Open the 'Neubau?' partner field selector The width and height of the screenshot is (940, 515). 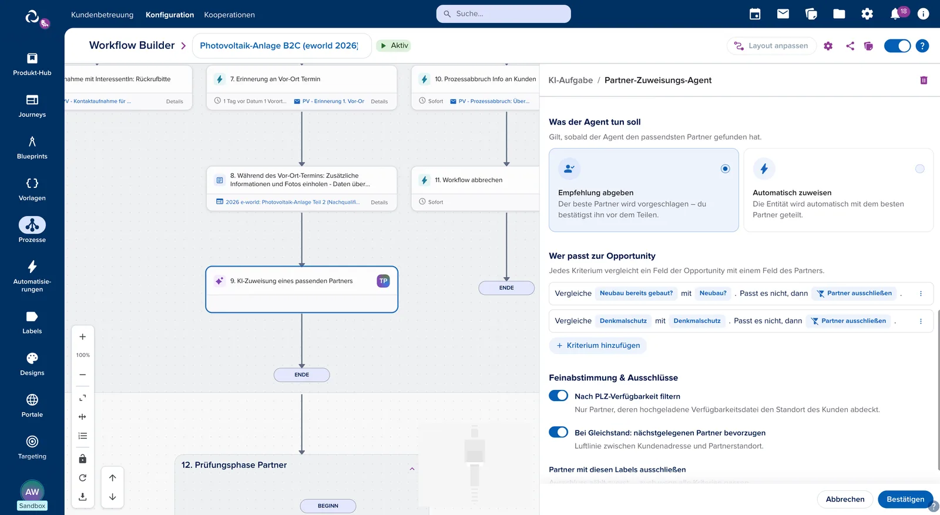(713, 293)
